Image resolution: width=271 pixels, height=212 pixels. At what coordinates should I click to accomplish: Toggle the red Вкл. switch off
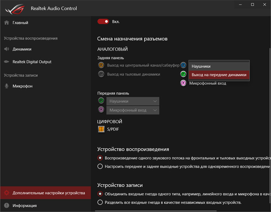point(103,21)
